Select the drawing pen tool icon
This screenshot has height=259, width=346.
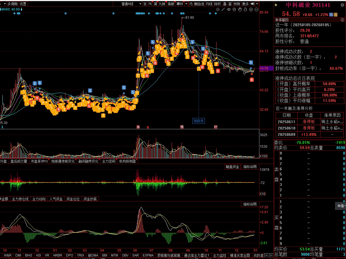223,9
